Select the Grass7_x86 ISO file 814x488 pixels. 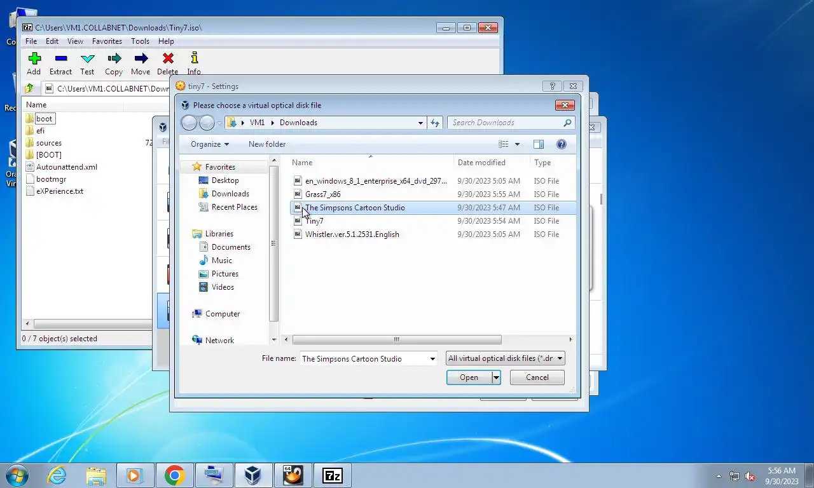[322, 194]
